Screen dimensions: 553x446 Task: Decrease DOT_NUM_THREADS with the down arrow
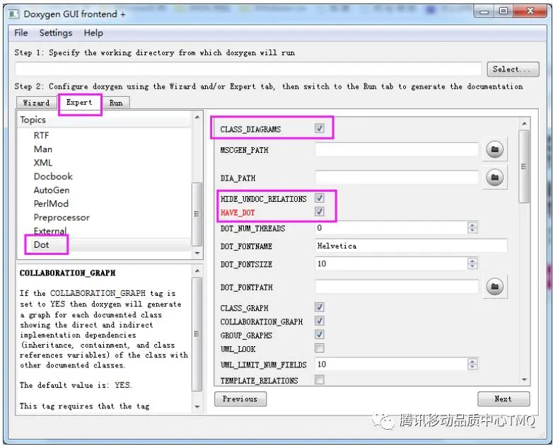[x=472, y=231]
